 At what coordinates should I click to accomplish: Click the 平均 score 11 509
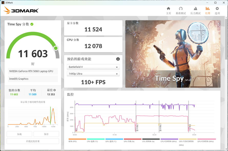click(33, 95)
